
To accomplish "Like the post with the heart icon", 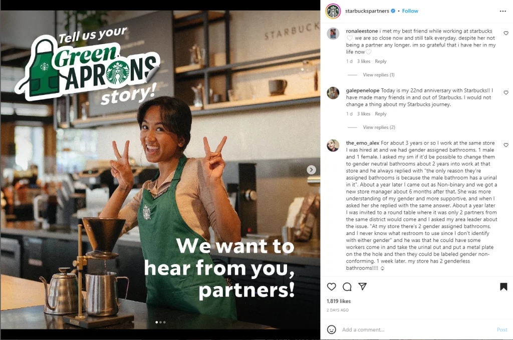I will (x=332, y=287).
